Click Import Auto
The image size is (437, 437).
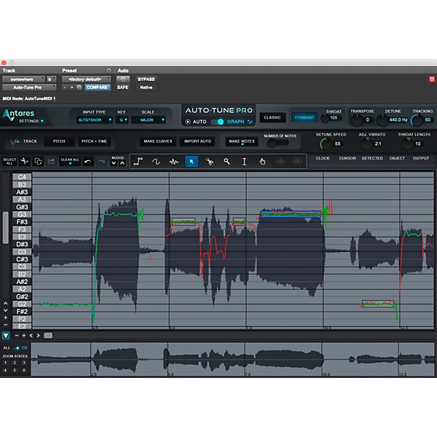[197, 141]
